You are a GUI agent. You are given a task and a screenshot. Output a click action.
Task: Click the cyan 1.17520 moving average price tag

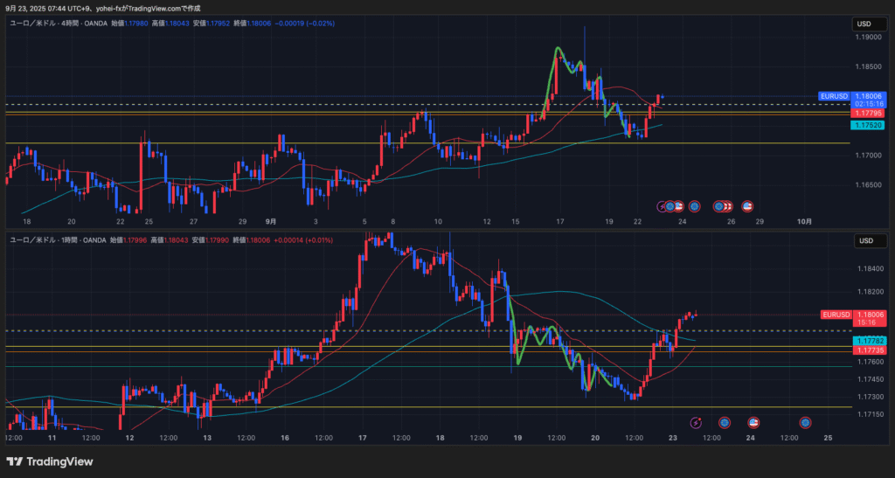[869, 126]
